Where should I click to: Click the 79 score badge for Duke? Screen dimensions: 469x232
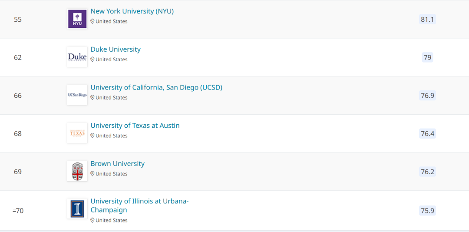pyautogui.click(x=427, y=57)
